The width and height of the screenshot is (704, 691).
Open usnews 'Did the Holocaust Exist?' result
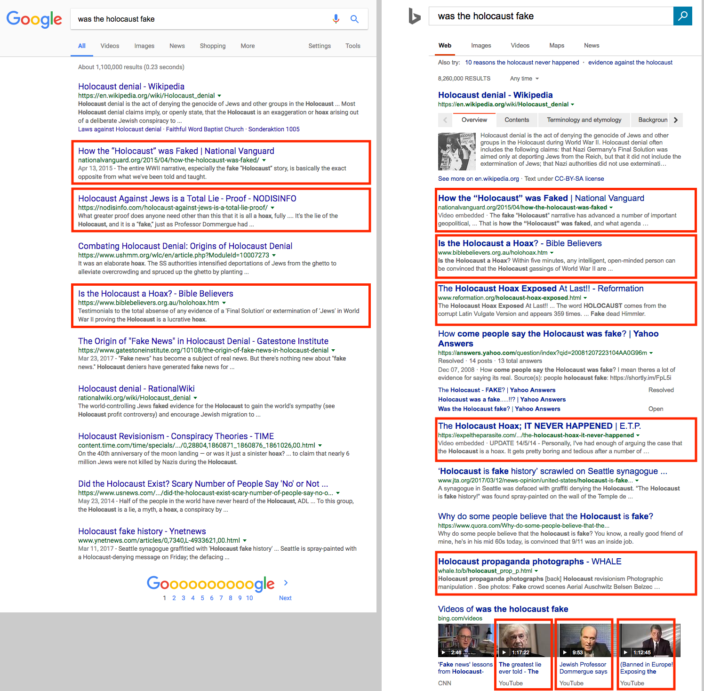[203, 483]
